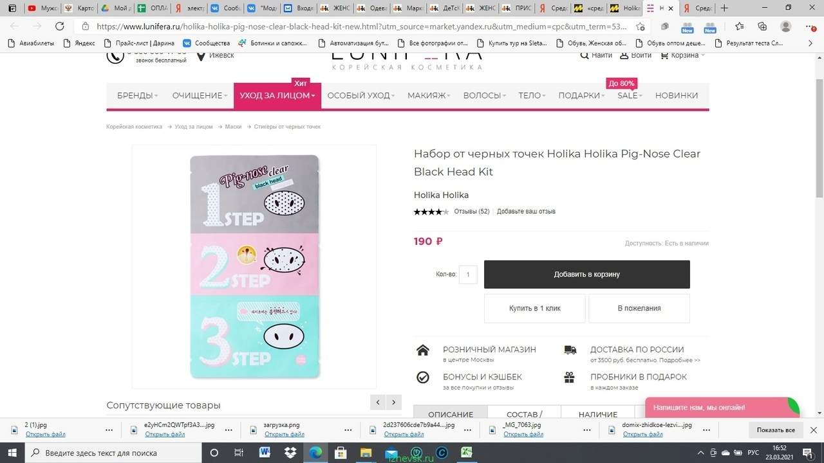Viewport: 824px width, 463px height.
Task: Add page to favorites star icon
Action: pos(640,26)
